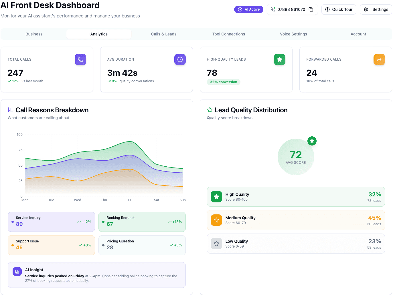This screenshot has height=295, width=393.
Task: Click the gray star icon in Low Quality row
Action: point(216,244)
